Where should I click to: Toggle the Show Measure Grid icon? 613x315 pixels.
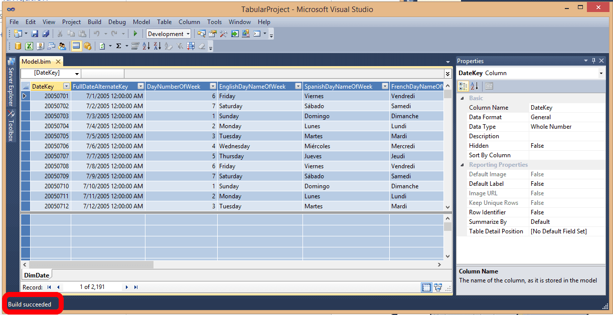76,46
